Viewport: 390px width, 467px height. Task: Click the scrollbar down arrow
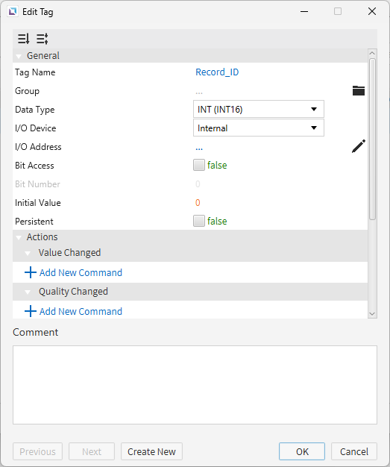point(372,314)
